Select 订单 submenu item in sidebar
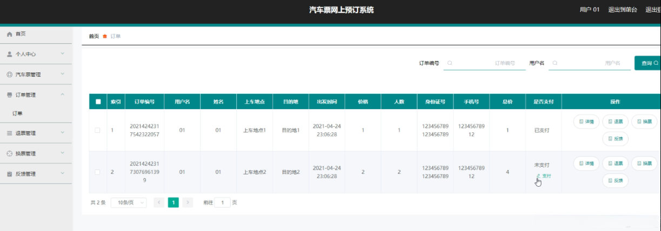 tap(17, 113)
